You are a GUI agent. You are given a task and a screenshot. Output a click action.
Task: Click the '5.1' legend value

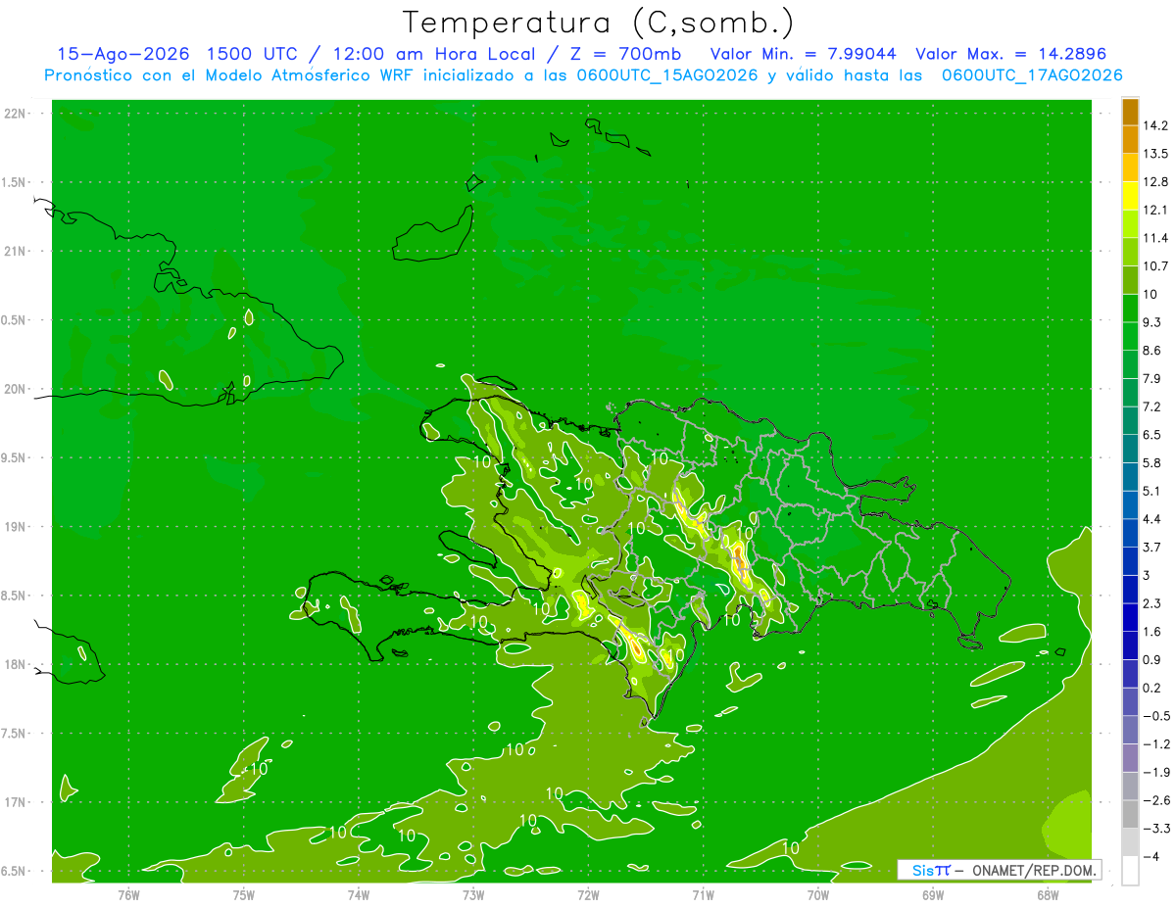pos(1151,491)
